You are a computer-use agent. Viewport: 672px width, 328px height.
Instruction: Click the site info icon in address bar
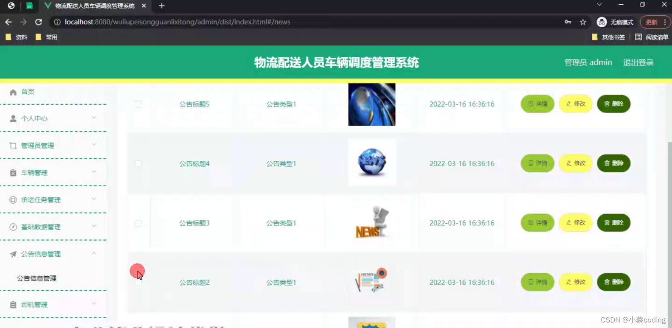coord(57,22)
